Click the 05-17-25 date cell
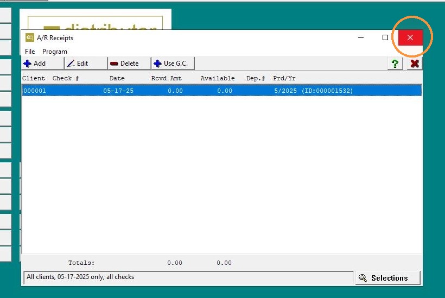Image resolution: width=445 pixels, height=298 pixels. pos(118,91)
